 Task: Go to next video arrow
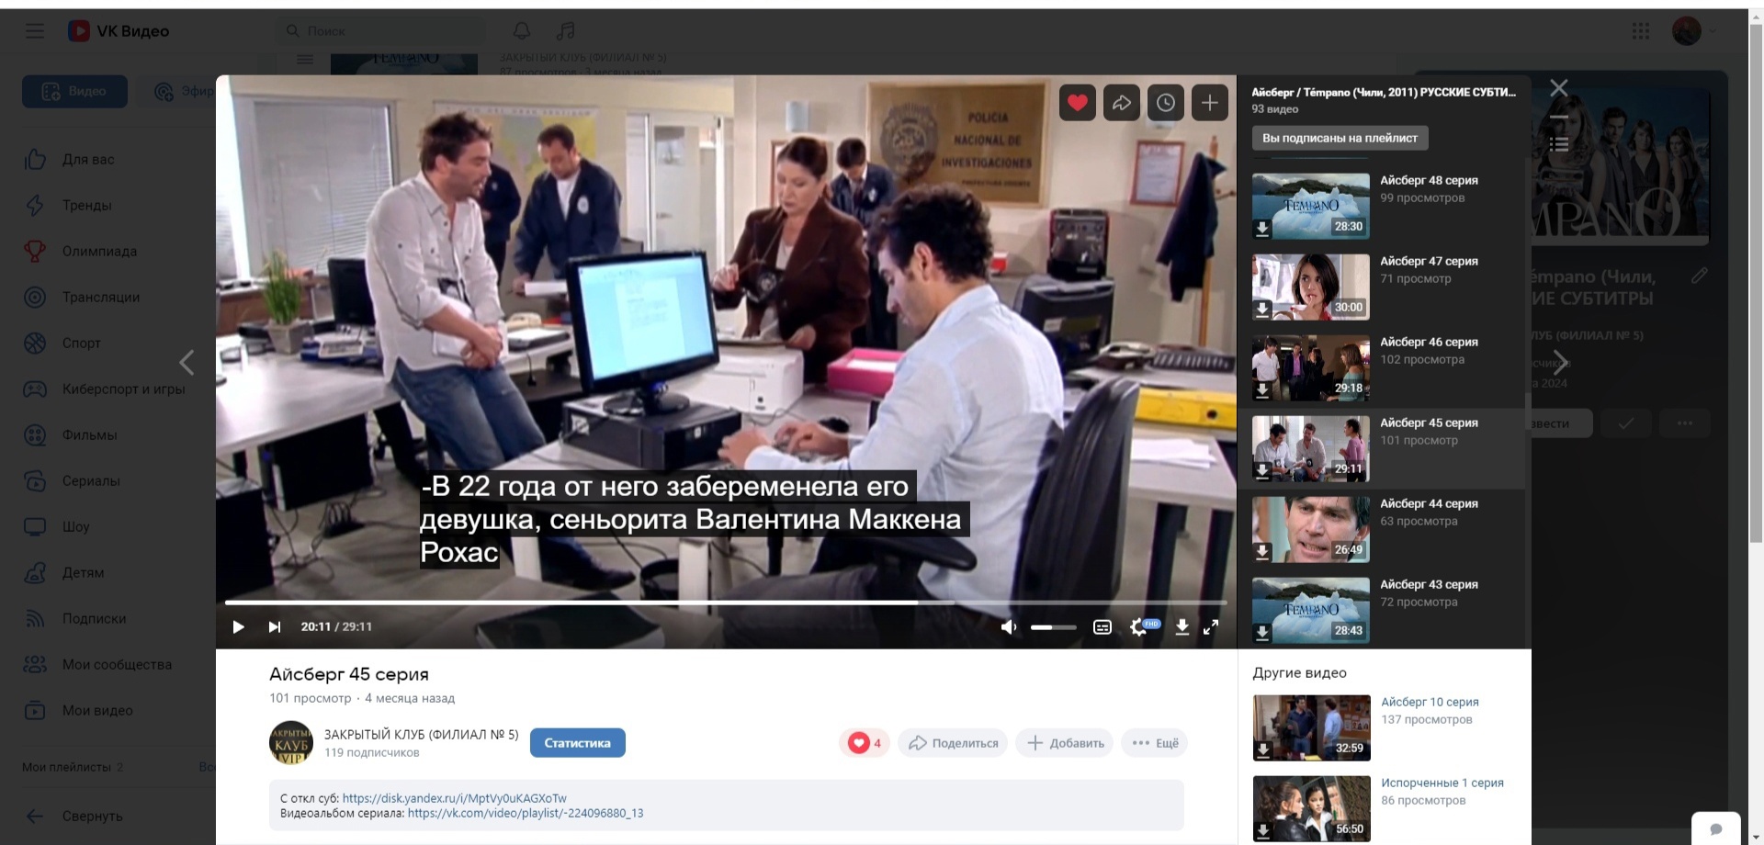coord(1560,363)
